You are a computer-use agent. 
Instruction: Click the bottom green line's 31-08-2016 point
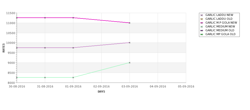pos(45,77)
